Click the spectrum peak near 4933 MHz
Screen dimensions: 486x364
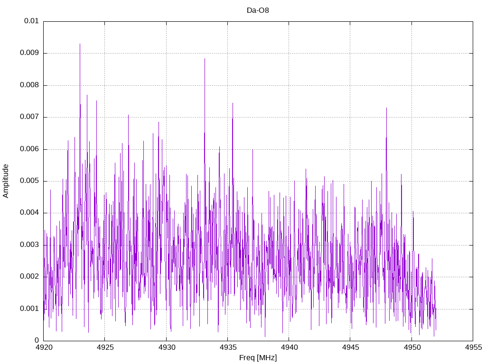(x=205, y=59)
